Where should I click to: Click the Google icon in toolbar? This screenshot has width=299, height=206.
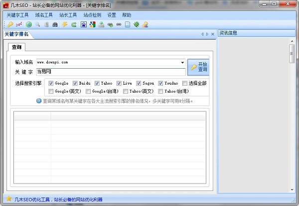[92, 24]
